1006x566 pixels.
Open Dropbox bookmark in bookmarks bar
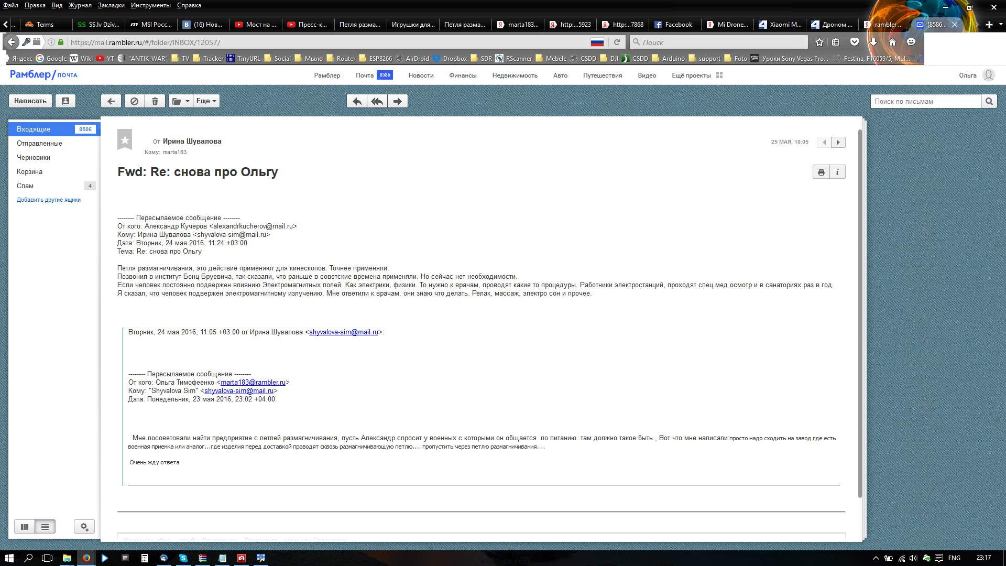click(x=450, y=58)
